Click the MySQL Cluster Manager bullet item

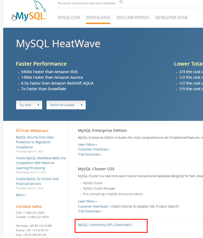(99, 188)
